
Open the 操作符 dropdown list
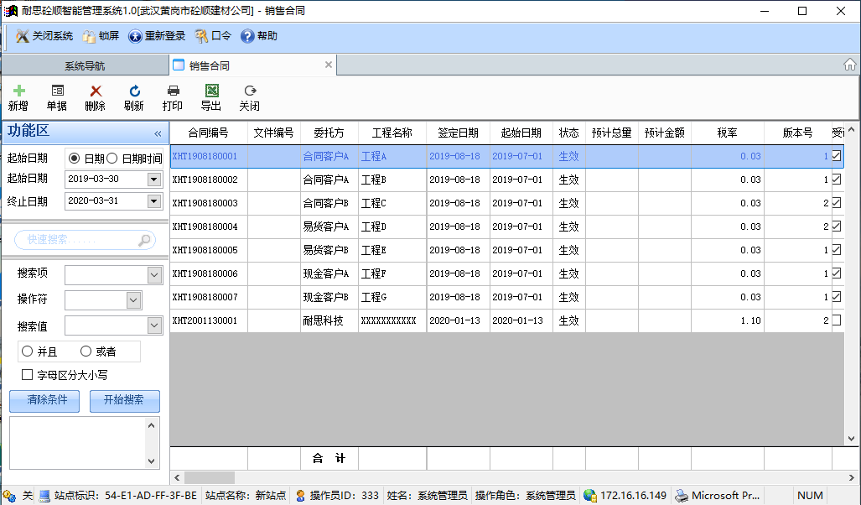click(x=133, y=300)
